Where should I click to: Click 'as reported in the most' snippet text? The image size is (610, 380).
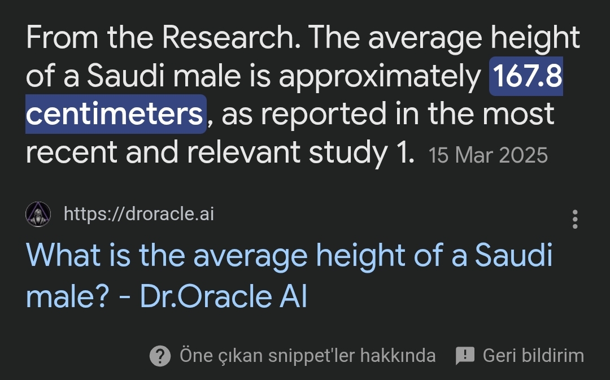click(x=388, y=115)
